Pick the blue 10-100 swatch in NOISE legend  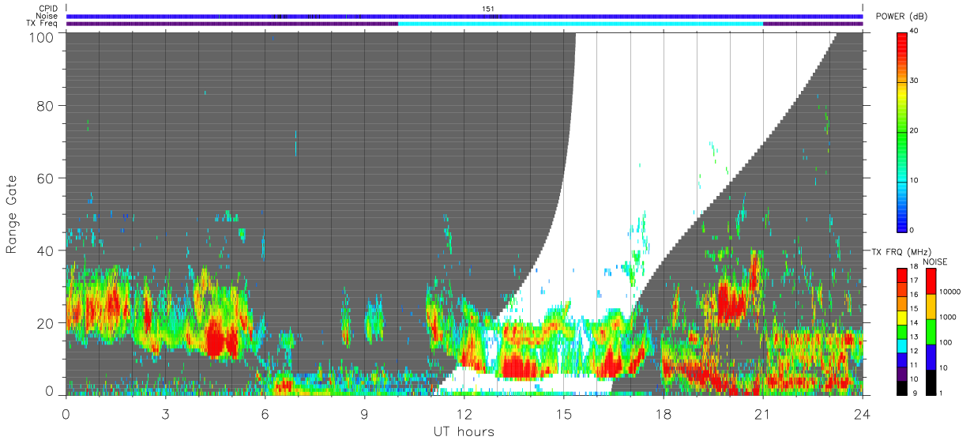pos(931,357)
